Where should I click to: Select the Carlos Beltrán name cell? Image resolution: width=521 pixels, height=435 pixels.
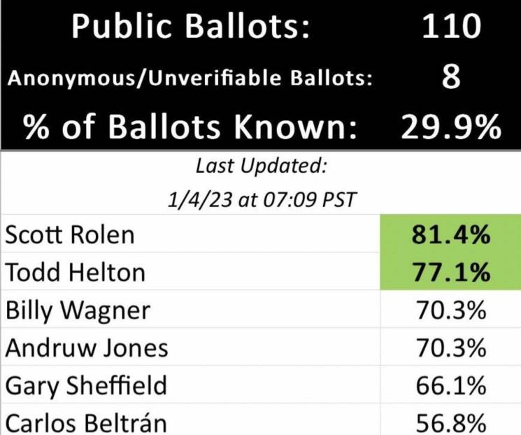[87, 422]
